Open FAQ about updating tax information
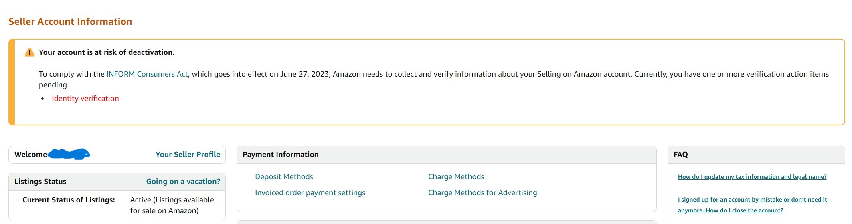Viewport: 852px width, 224px height. [x=752, y=177]
